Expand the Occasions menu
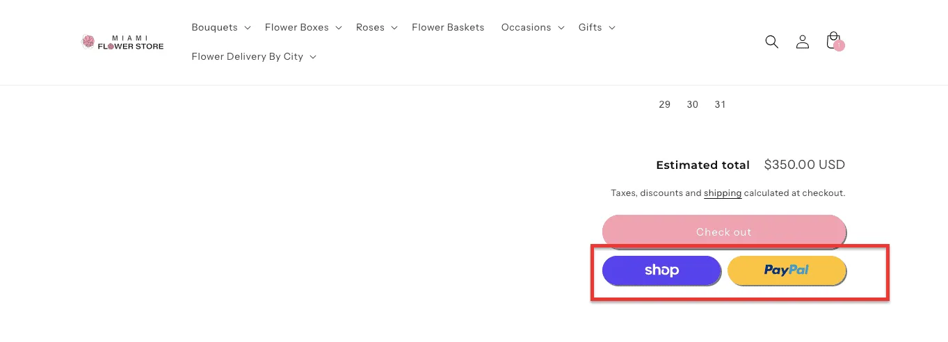The width and height of the screenshot is (948, 342). click(x=533, y=28)
